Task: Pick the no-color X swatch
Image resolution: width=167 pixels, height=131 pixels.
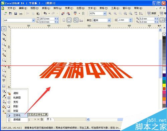Action: (164, 35)
